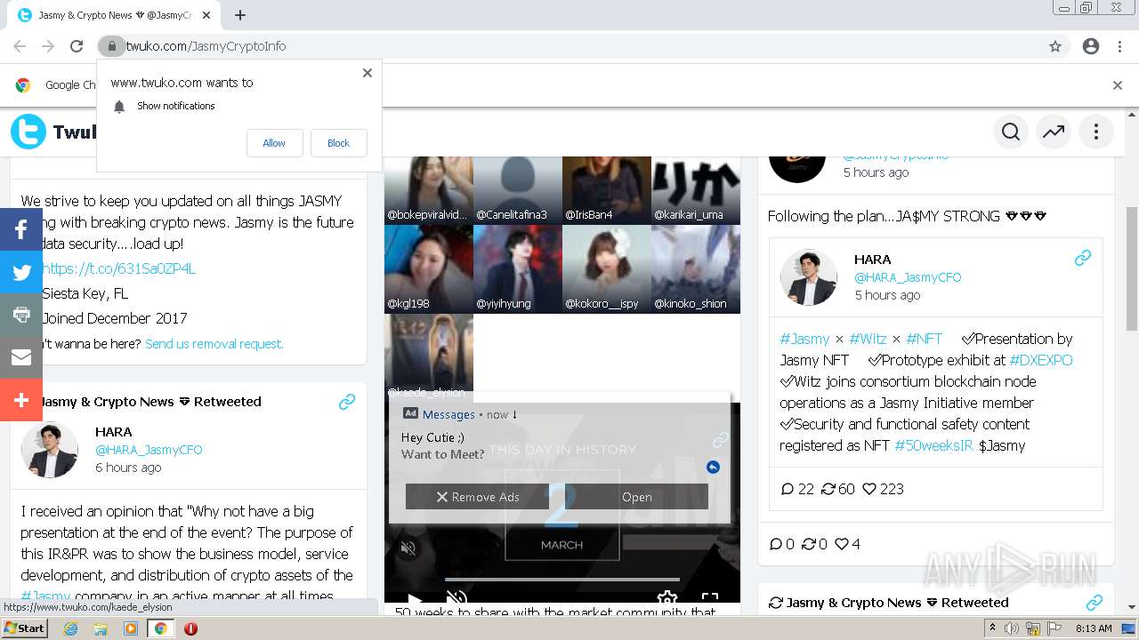
Task: Click the Twuko logo icon
Action: (28, 132)
